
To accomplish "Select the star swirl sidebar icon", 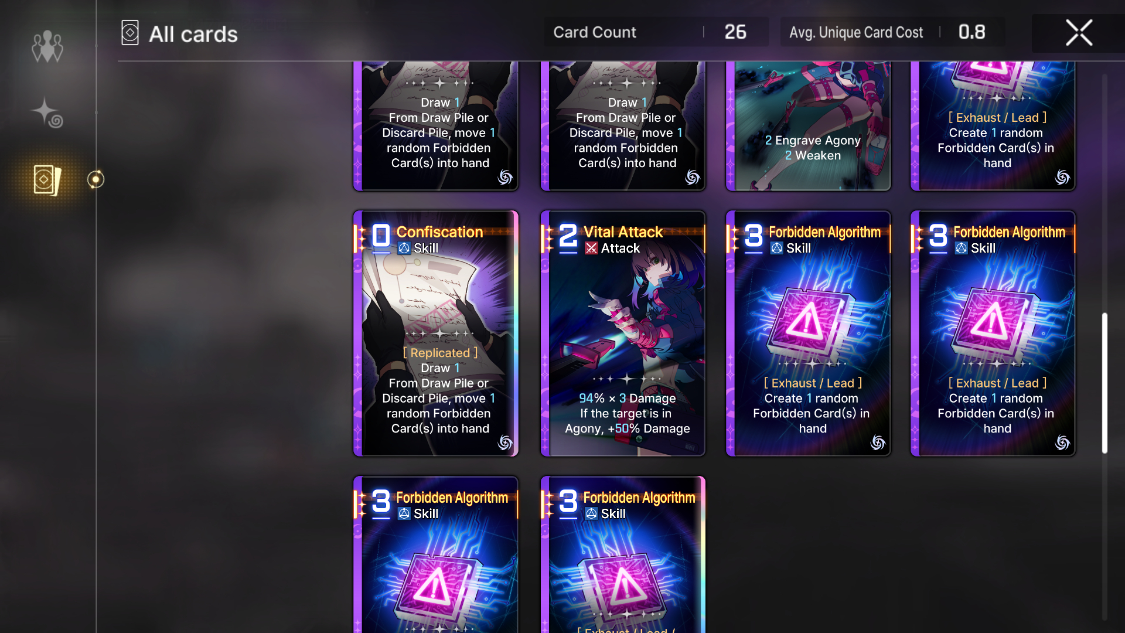I will tap(47, 113).
